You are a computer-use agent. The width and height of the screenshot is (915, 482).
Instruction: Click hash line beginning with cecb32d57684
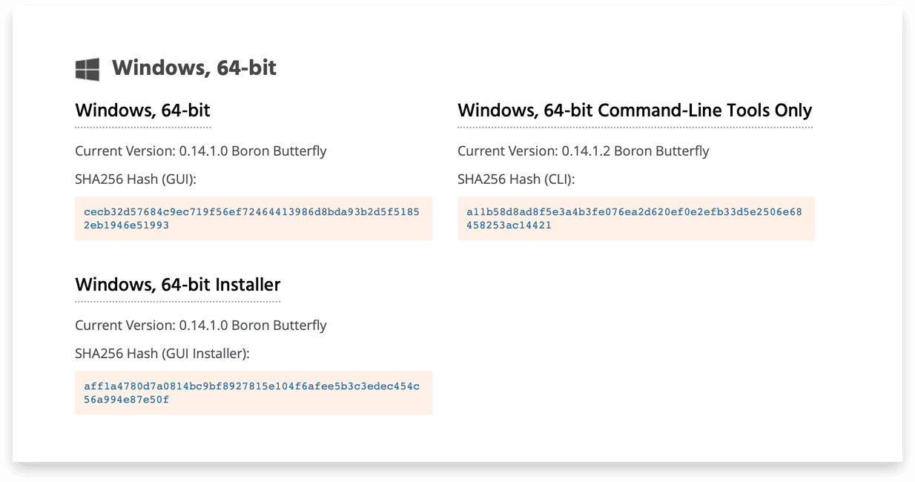coord(251,212)
